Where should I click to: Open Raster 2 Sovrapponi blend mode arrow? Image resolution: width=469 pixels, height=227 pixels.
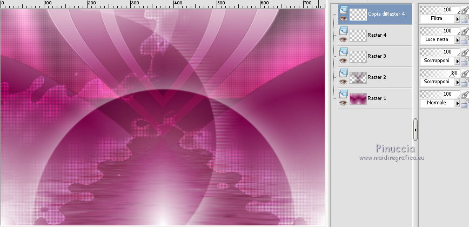pyautogui.click(x=457, y=82)
